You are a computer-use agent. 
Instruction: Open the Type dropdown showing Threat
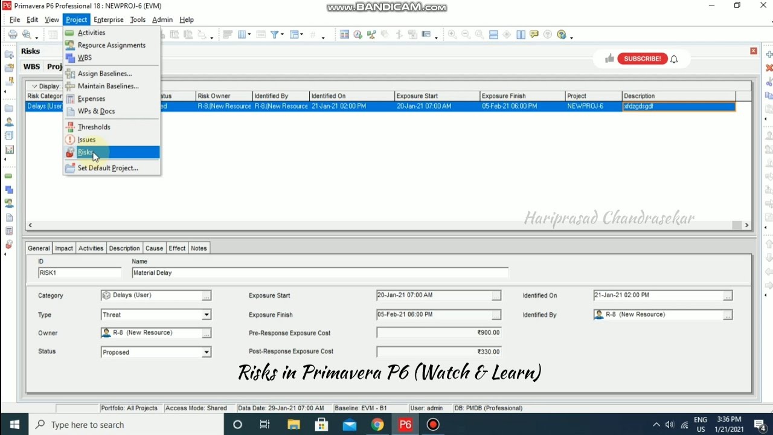tap(207, 315)
